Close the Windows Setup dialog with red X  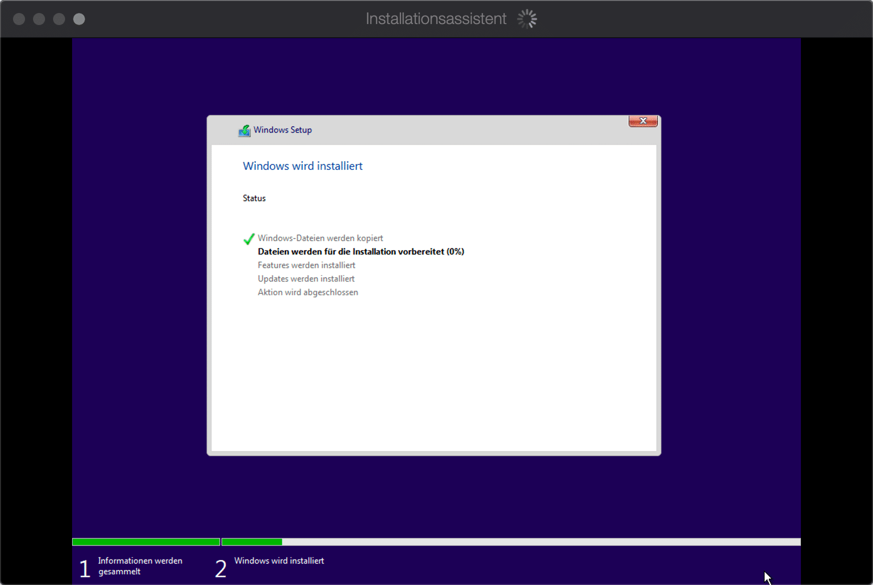[643, 121]
